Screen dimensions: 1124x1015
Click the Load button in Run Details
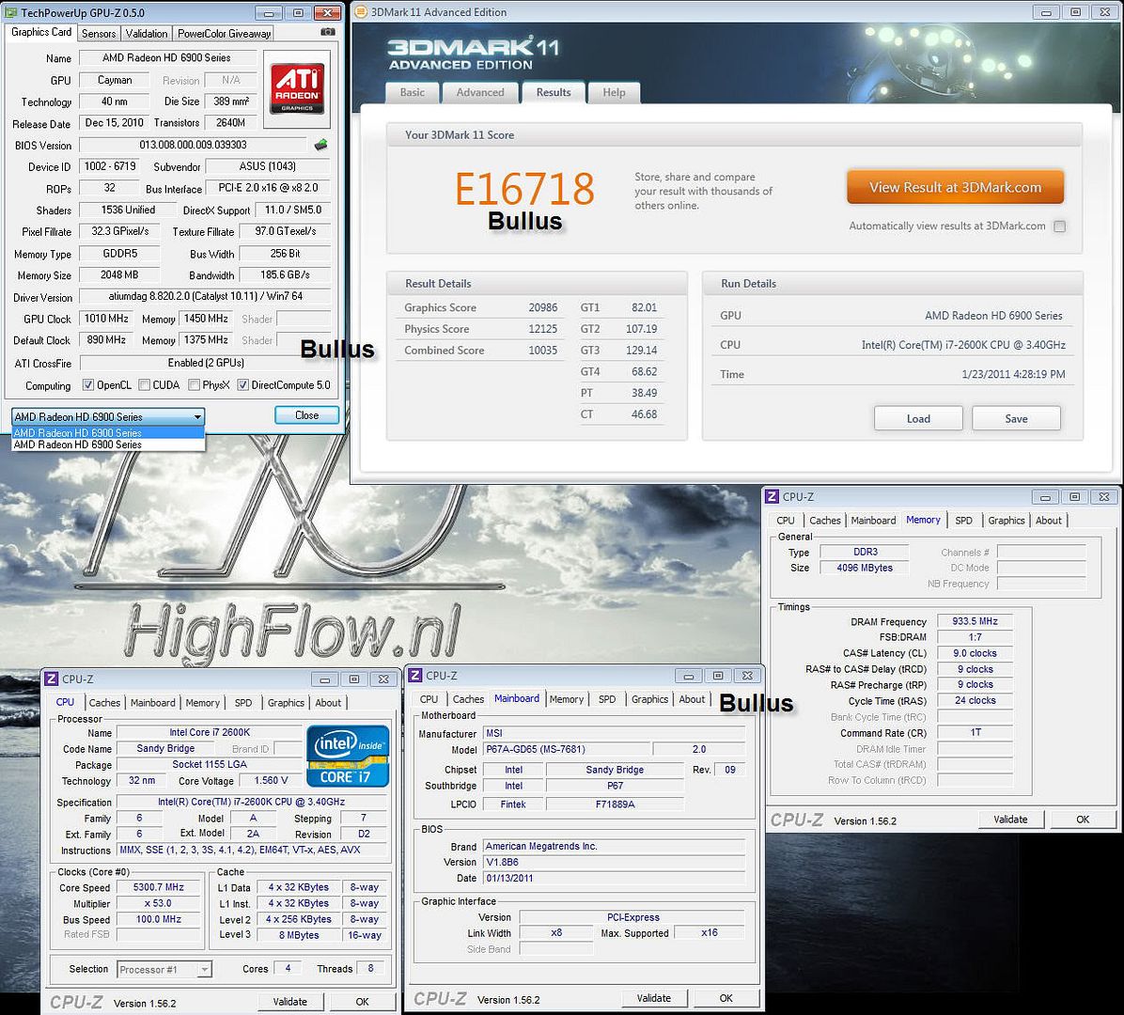click(x=918, y=418)
